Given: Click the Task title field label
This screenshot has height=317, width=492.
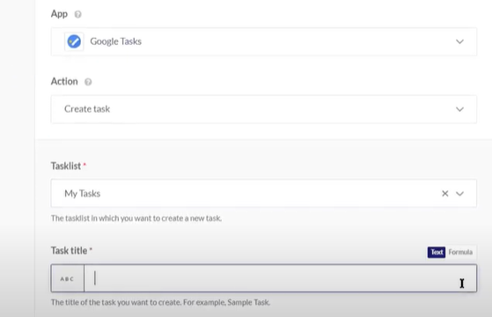Looking at the screenshot, I should [x=69, y=250].
